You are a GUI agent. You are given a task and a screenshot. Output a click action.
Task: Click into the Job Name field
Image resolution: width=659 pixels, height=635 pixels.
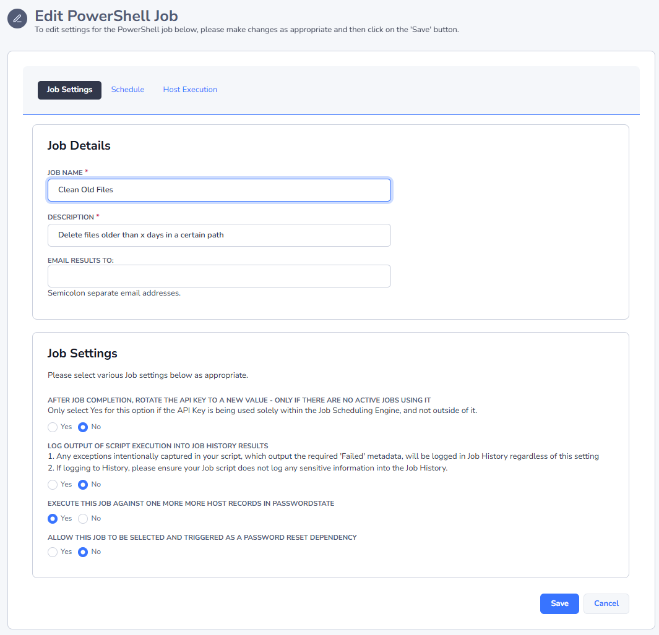point(219,190)
